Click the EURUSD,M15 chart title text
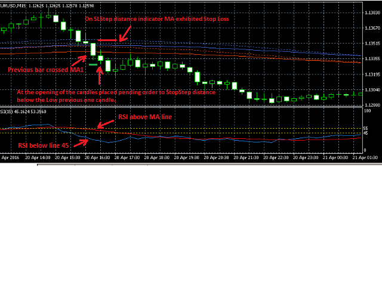 pos(13,6)
